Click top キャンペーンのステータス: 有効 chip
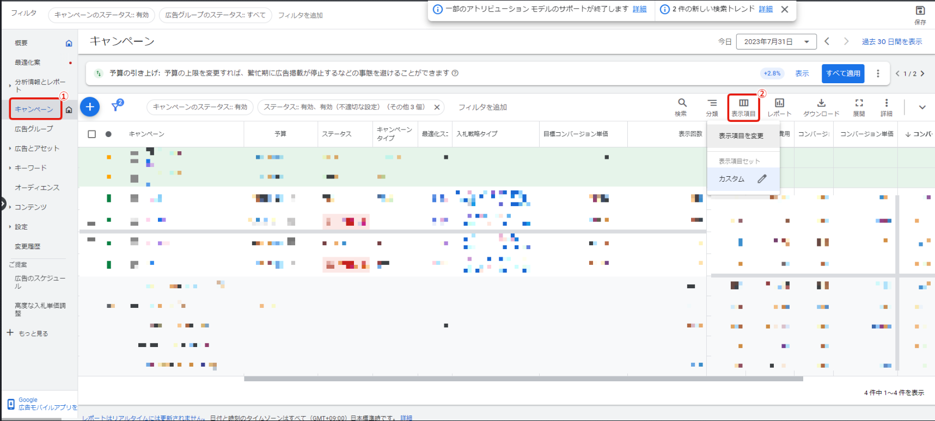The image size is (935, 421). click(x=102, y=15)
